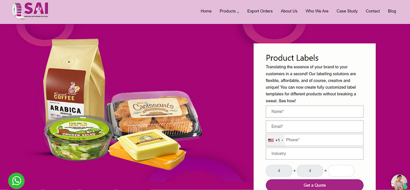Expand the Products menu chevron
410x190 pixels.
coord(238,12)
